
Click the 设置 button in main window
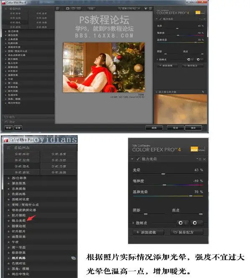pyautogui.click(x=18, y=128)
